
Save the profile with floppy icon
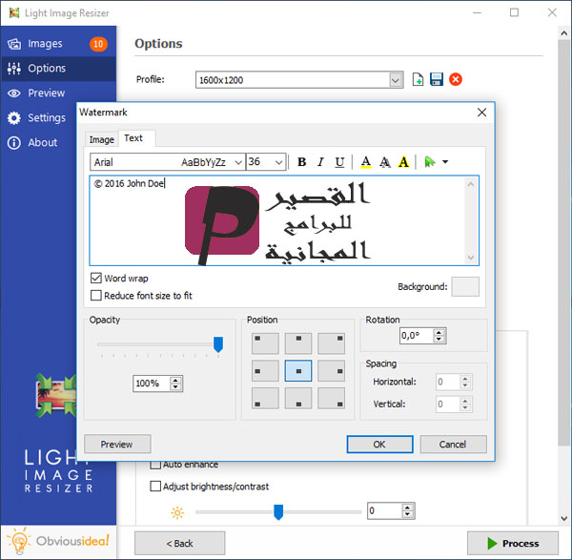click(x=437, y=79)
